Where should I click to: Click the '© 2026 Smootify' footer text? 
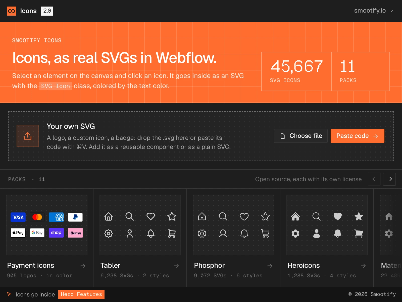(x=372, y=294)
